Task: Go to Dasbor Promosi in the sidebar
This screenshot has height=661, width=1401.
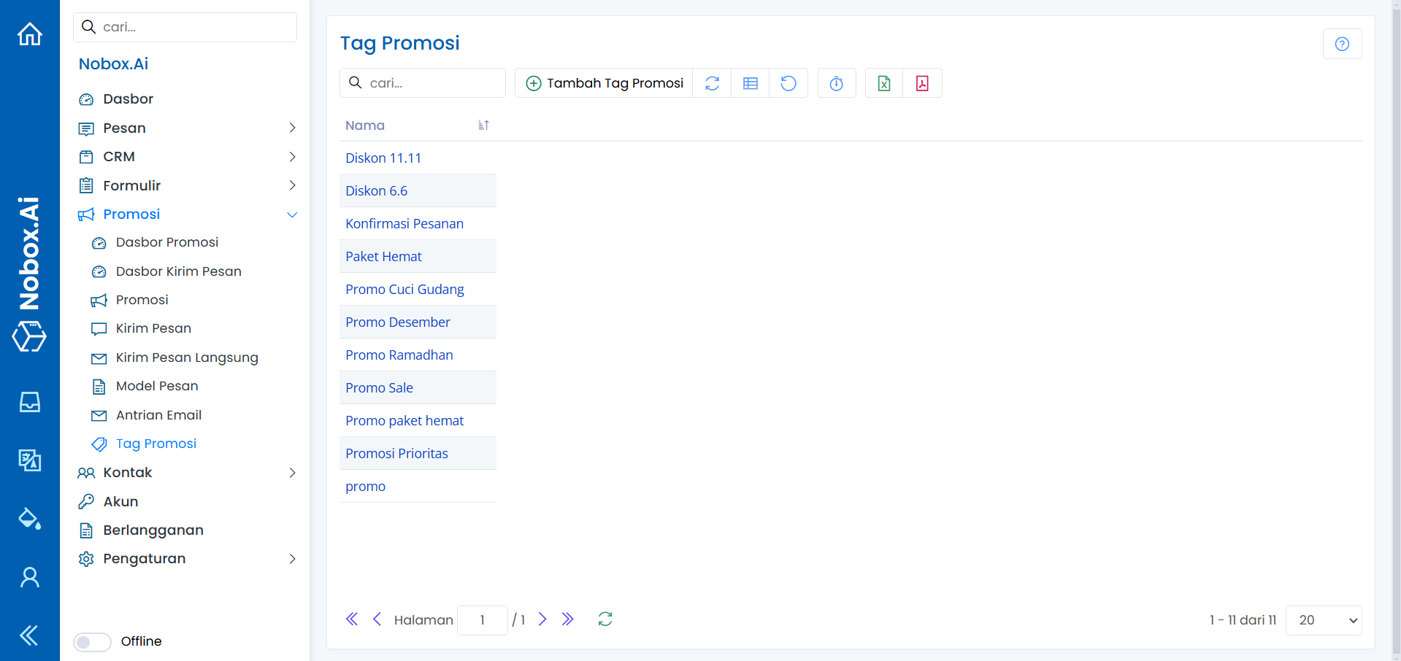Action: coord(167,242)
